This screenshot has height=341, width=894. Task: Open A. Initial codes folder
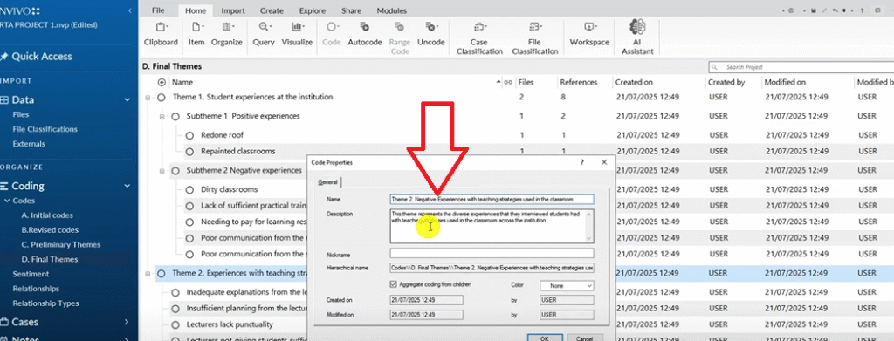pos(47,215)
